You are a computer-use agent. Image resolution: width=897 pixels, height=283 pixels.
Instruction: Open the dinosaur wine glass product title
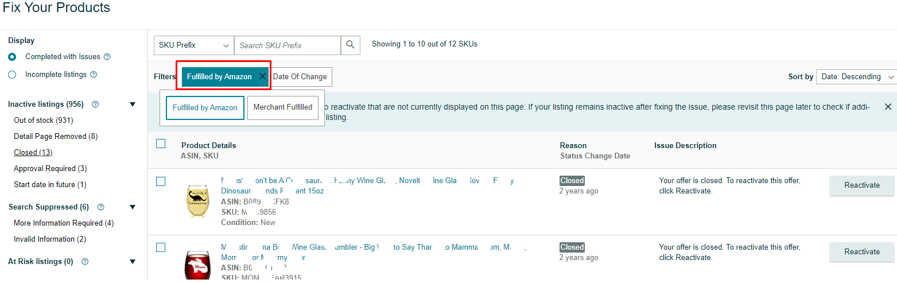(x=367, y=185)
